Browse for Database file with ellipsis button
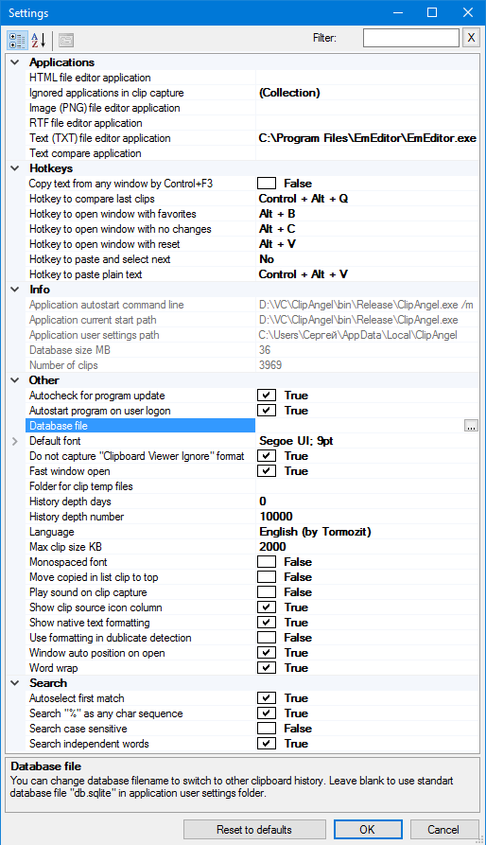This screenshot has width=486, height=845. pos(471,426)
